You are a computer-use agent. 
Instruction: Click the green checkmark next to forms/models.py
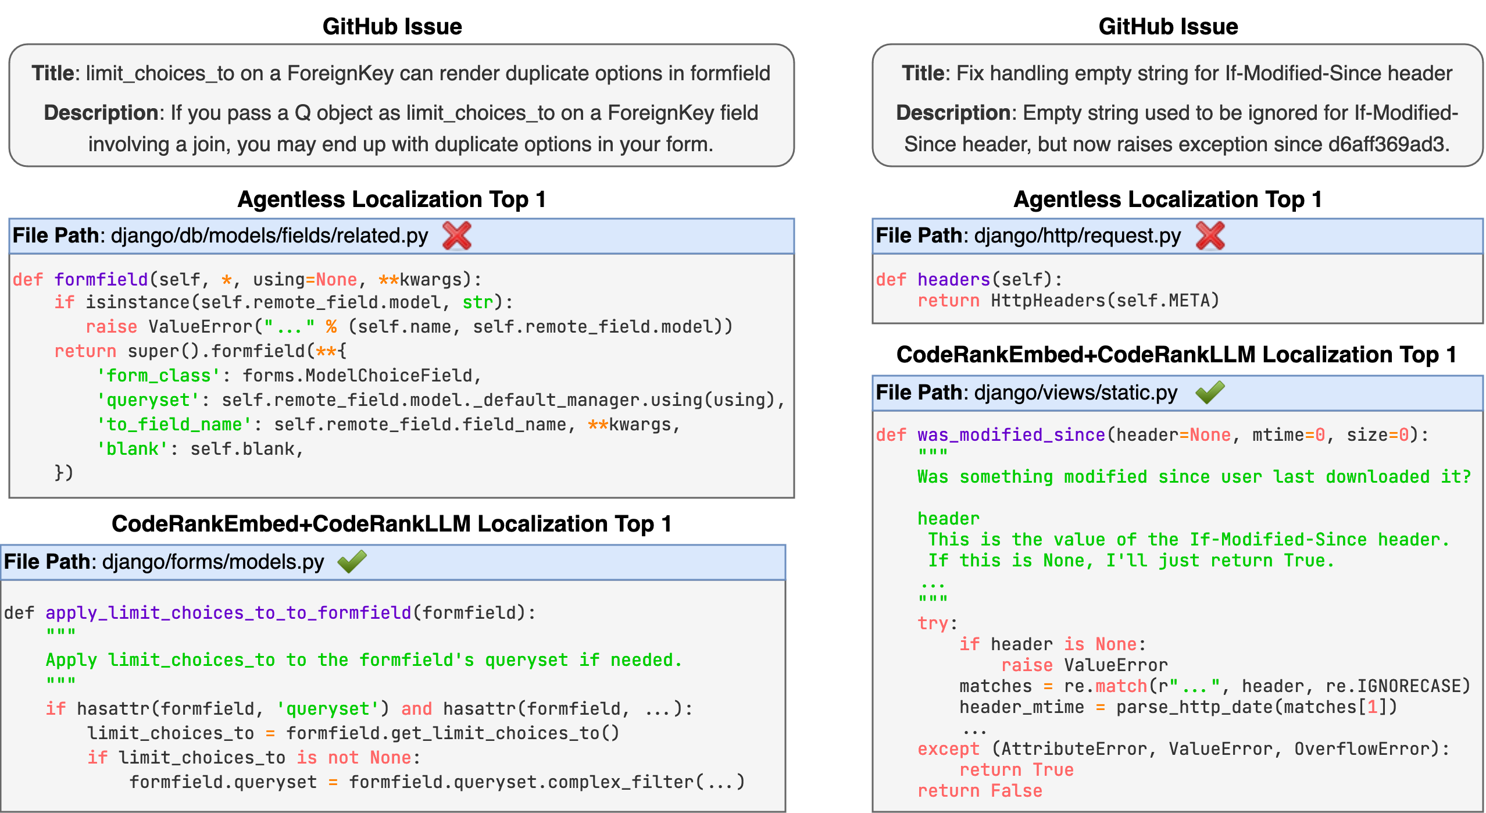pos(352,561)
